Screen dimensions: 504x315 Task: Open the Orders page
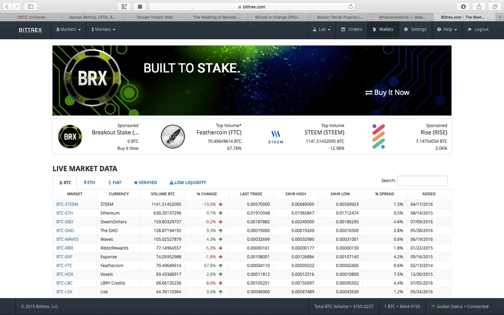351,30
